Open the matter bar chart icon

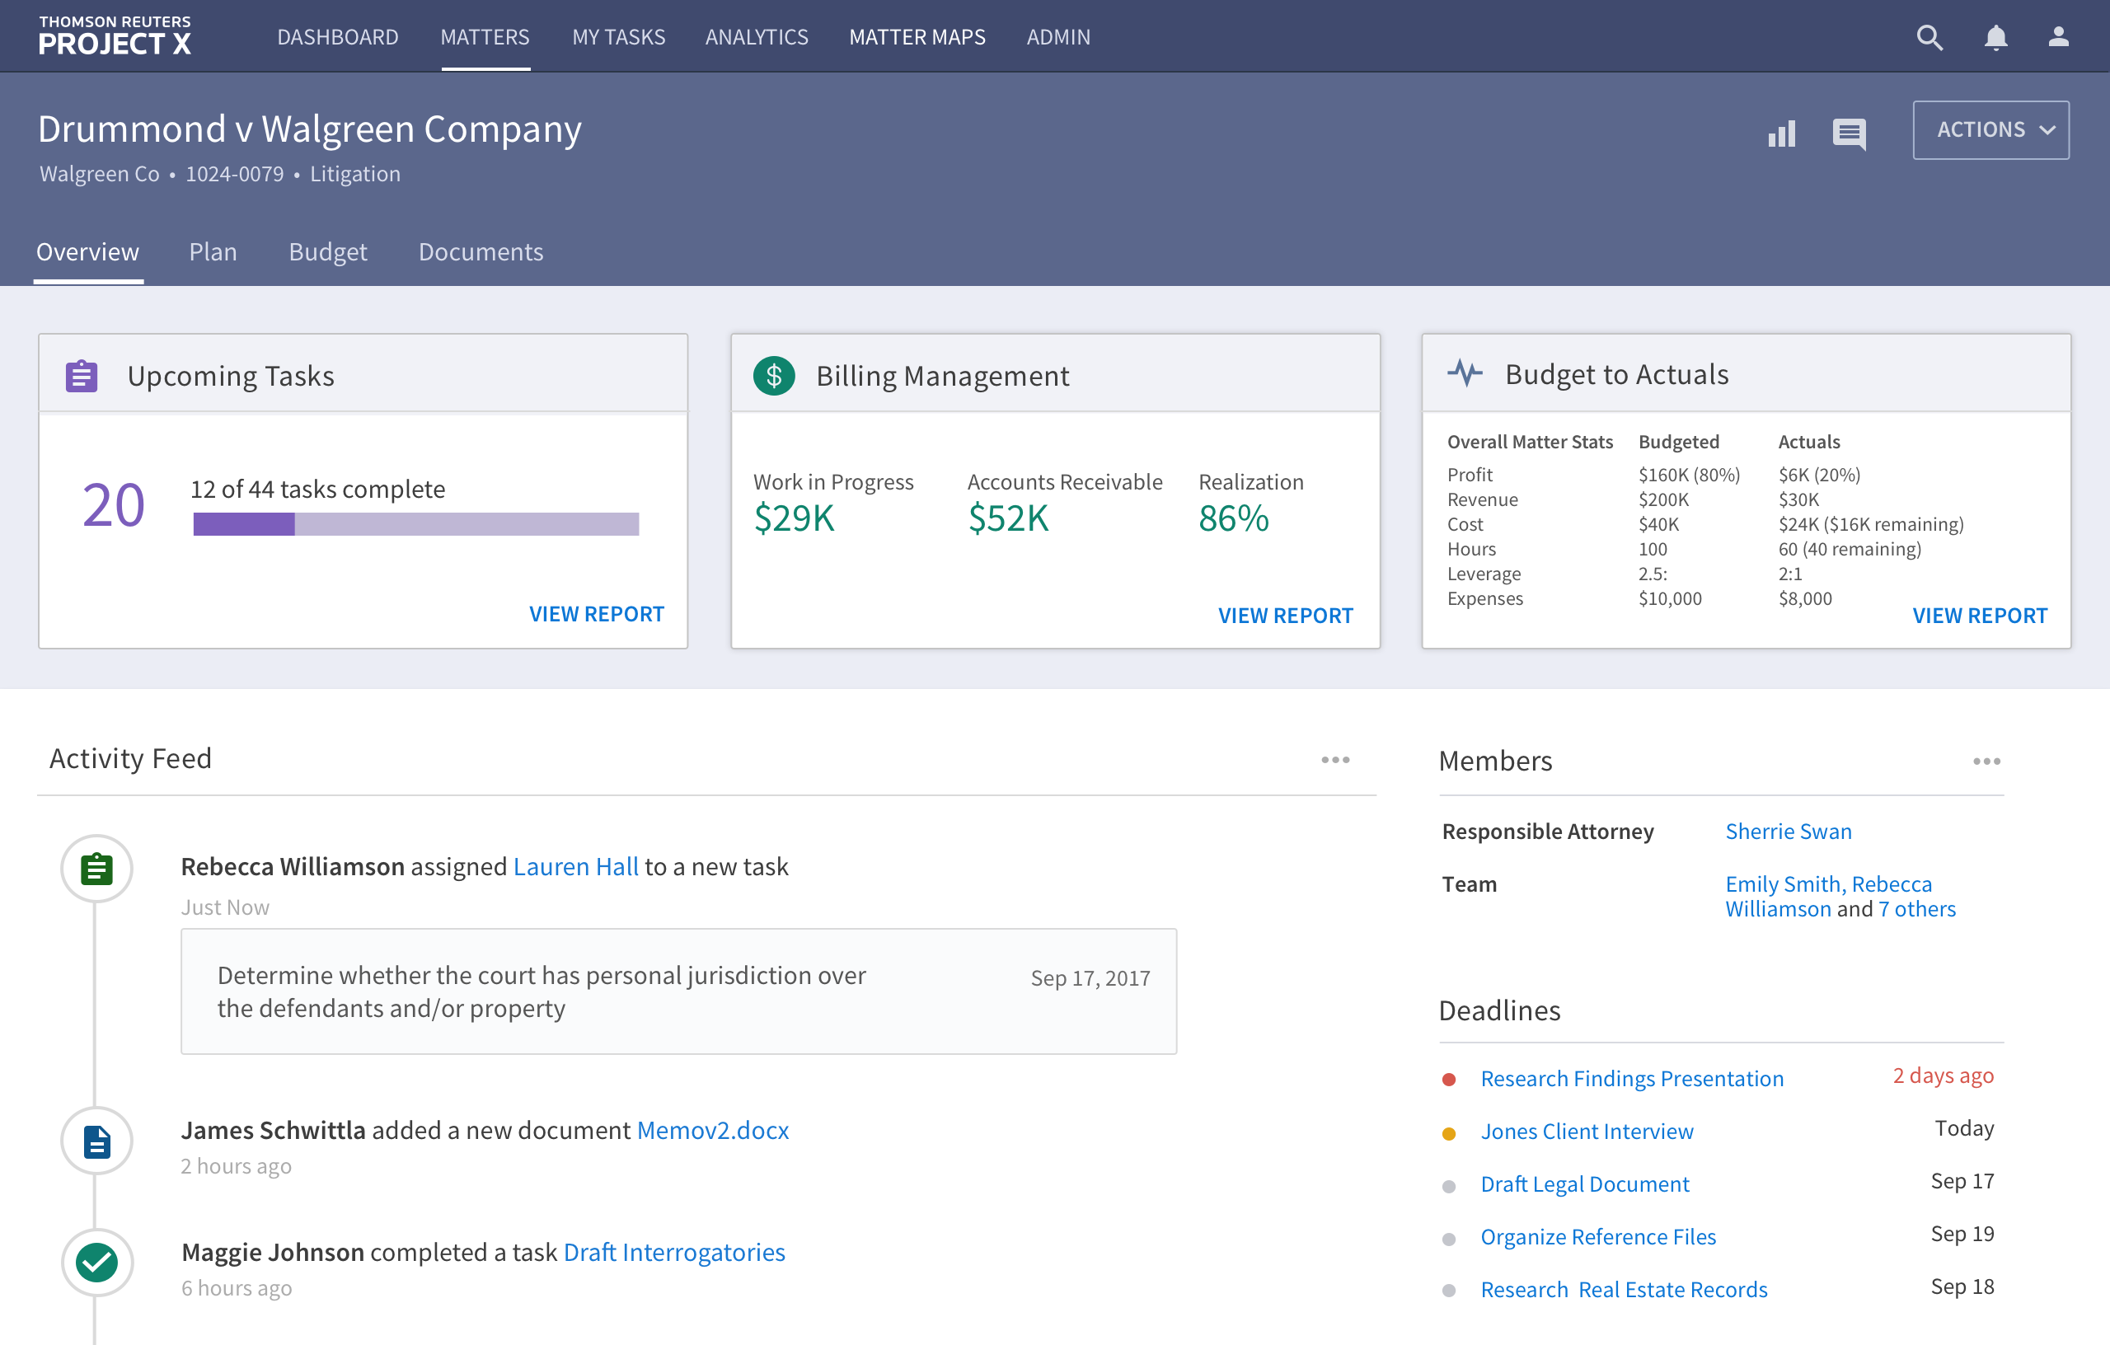pyautogui.click(x=1781, y=134)
